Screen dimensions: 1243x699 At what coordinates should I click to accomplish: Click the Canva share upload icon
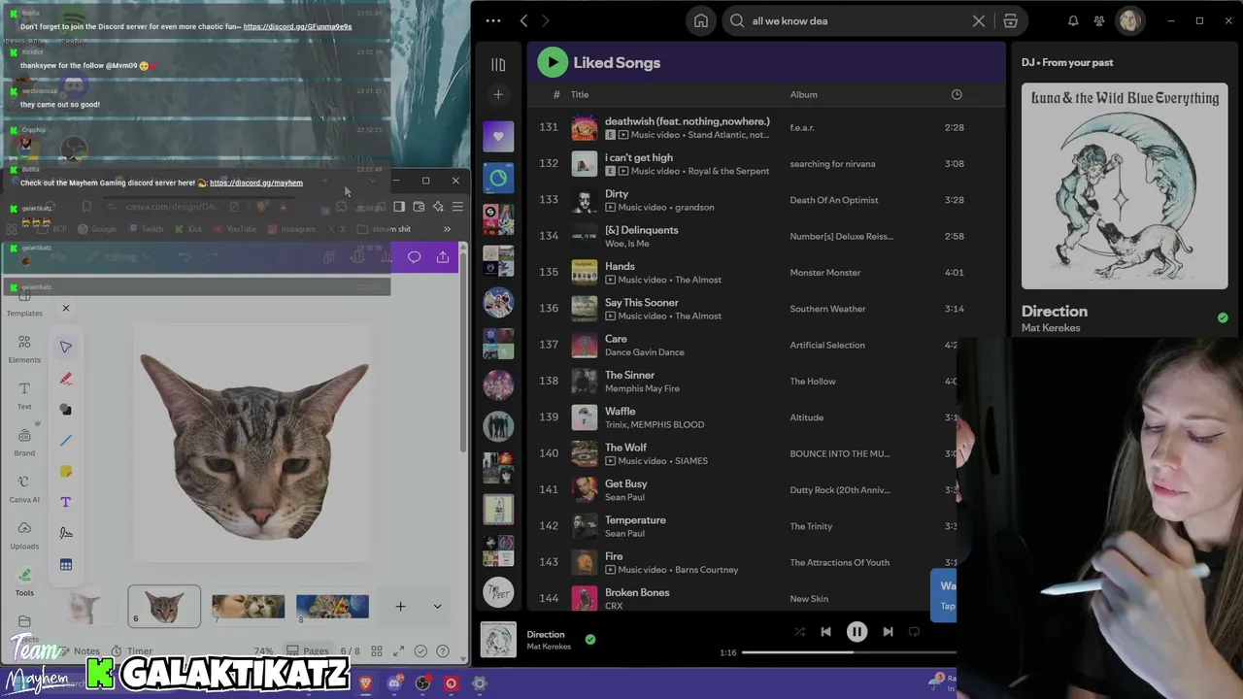(443, 257)
